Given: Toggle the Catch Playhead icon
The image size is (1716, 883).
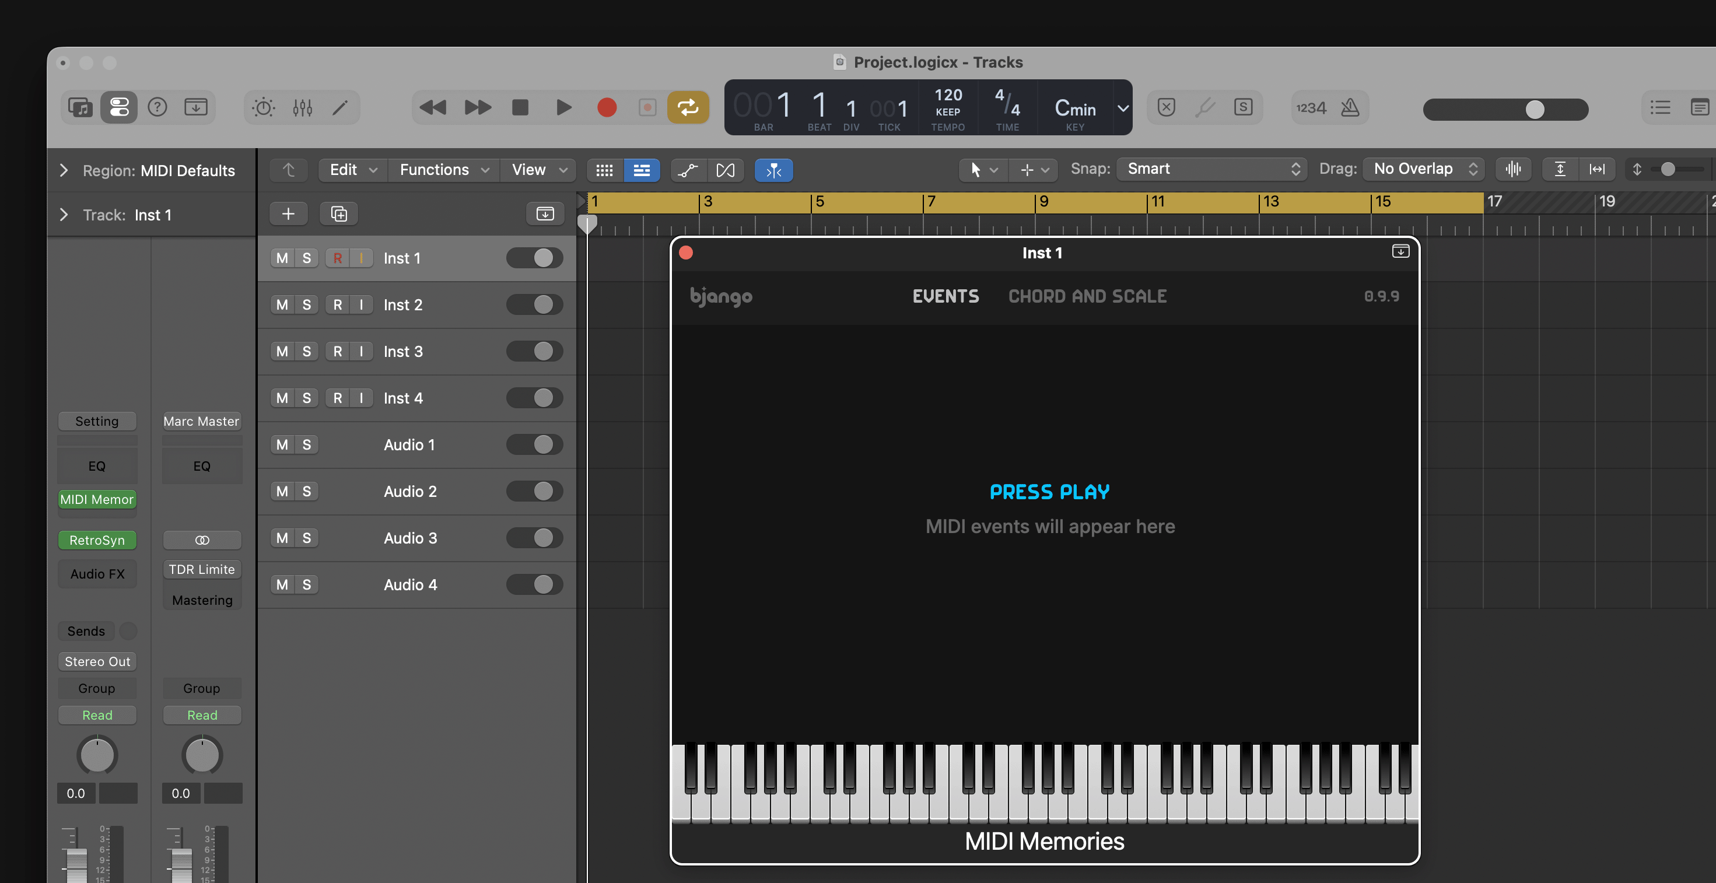Looking at the screenshot, I should (x=773, y=170).
